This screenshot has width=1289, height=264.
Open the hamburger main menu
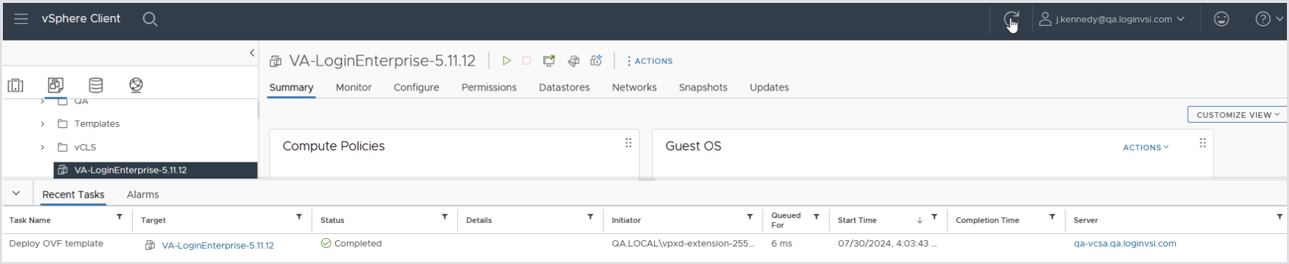21,19
